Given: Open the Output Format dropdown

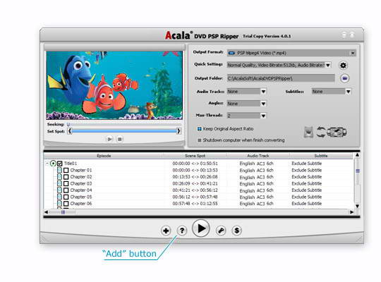Looking at the screenshot, I should pos(353,53).
